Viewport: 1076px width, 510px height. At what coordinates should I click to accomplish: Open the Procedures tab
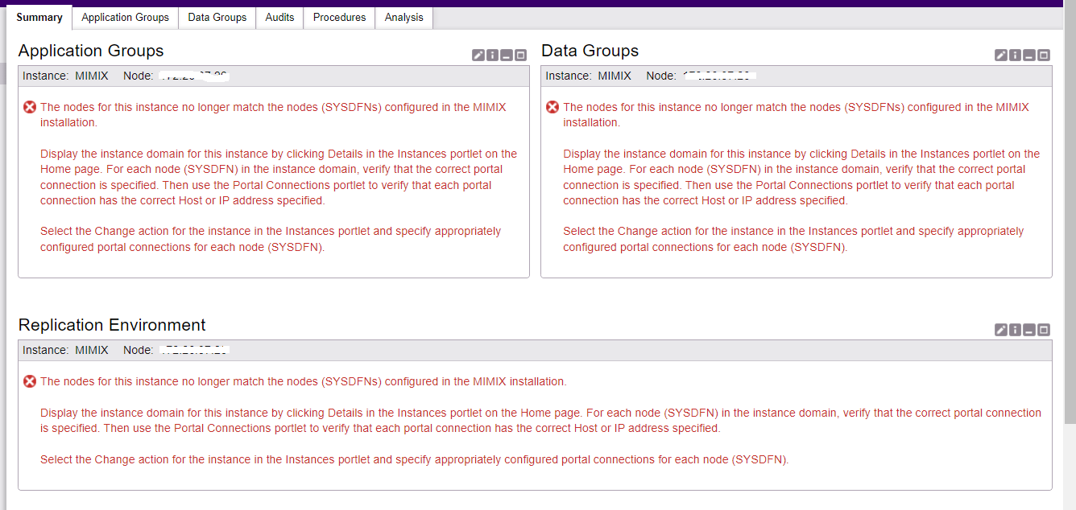338,17
